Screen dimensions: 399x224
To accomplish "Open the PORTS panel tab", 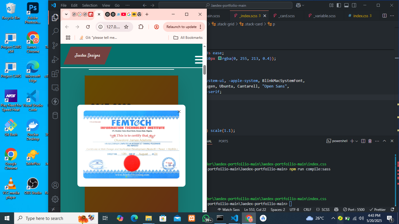I will pyautogui.click(x=223, y=141).
